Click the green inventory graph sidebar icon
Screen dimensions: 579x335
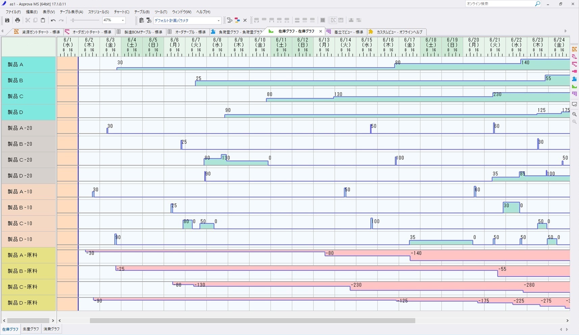pyautogui.click(x=574, y=86)
